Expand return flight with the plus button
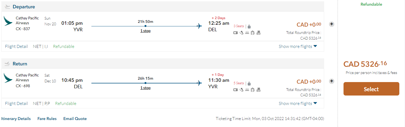Viewport: 405px width, 127px height. (332, 81)
